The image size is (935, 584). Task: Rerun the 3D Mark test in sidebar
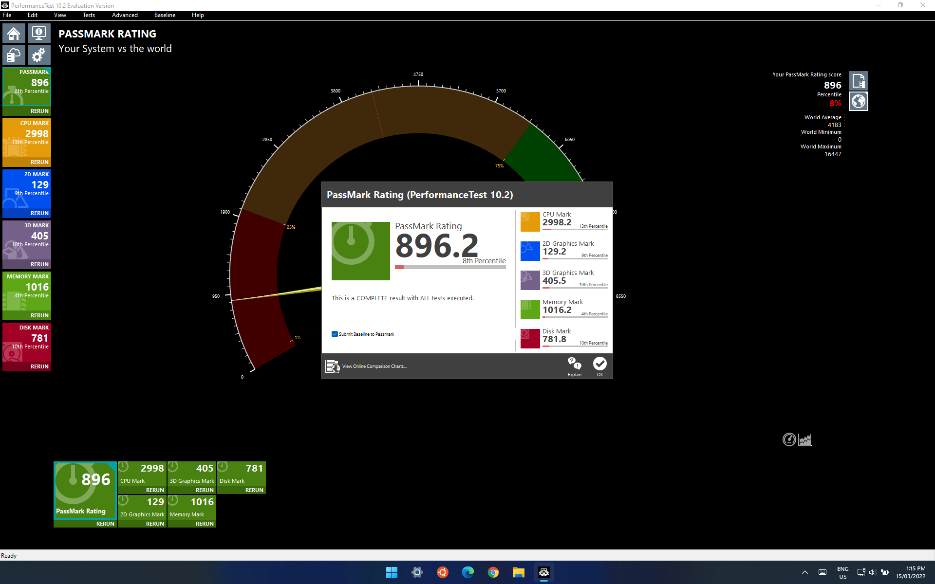pyautogui.click(x=39, y=264)
